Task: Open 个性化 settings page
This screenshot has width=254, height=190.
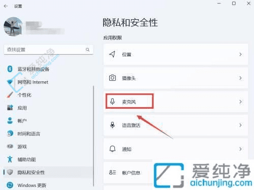Action: [24, 95]
